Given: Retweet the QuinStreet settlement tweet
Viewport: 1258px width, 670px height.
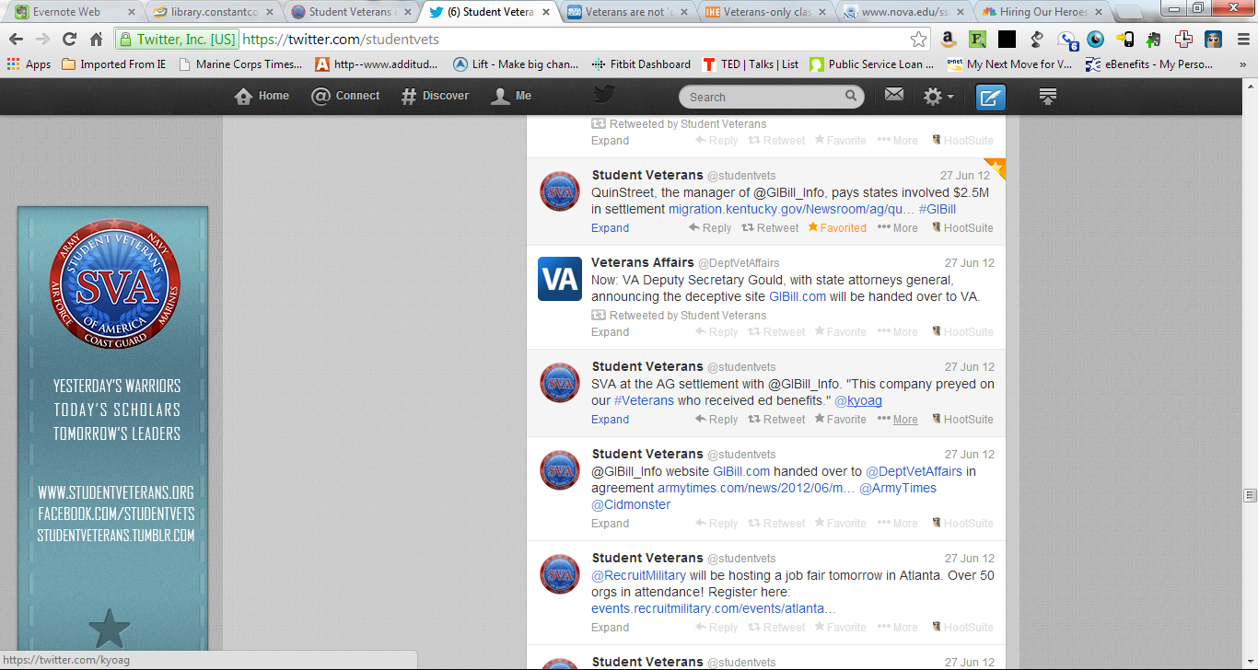Looking at the screenshot, I should click(x=771, y=228).
